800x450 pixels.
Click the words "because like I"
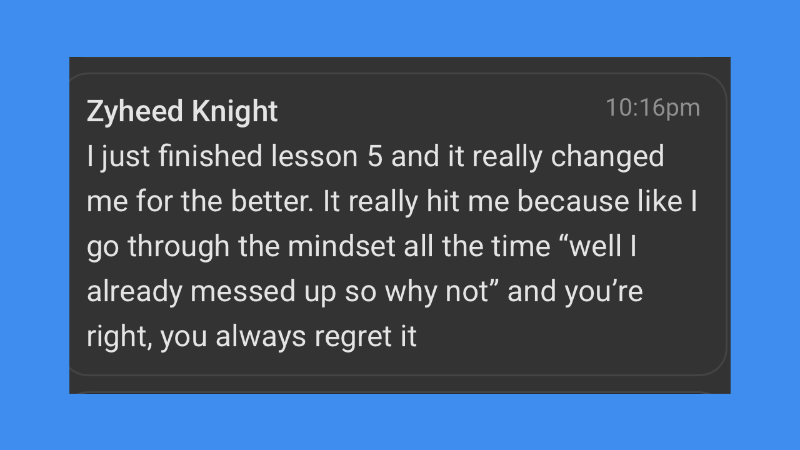click(x=607, y=202)
